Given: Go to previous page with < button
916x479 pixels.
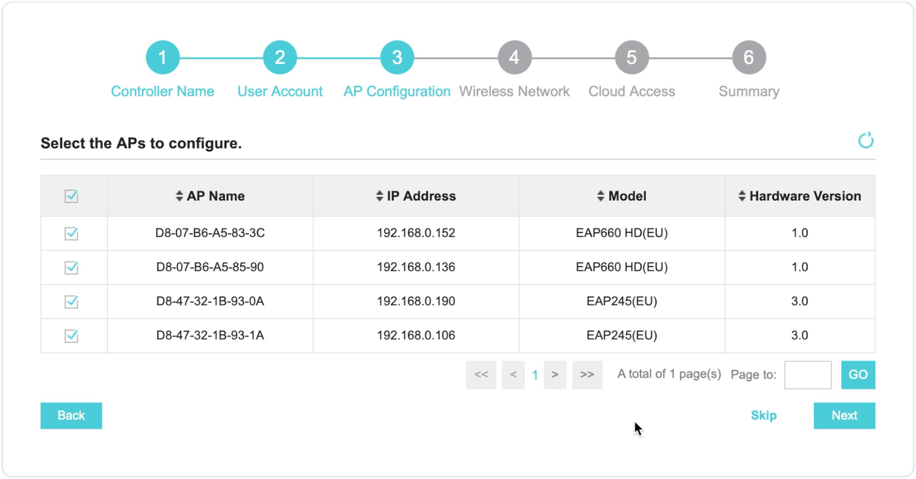Looking at the screenshot, I should coord(514,375).
